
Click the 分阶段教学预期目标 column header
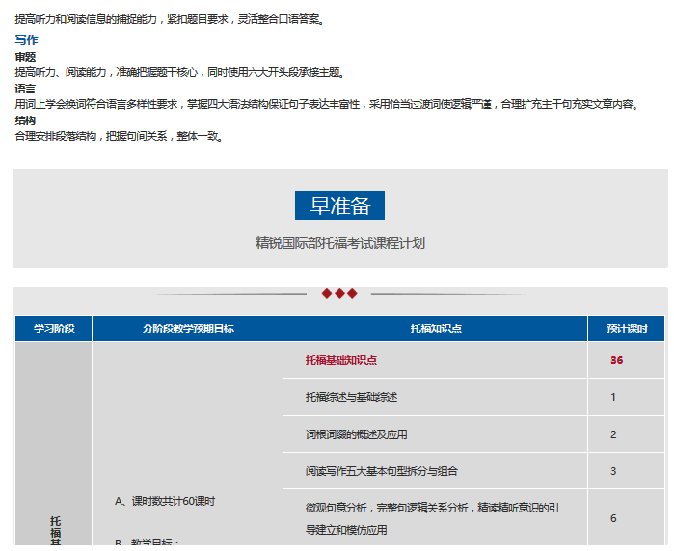(188, 328)
